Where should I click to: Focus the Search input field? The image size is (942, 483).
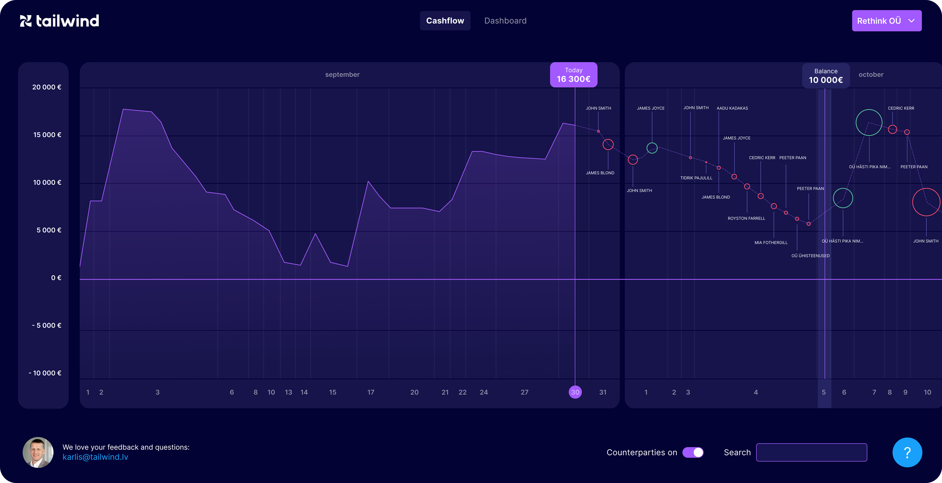pyautogui.click(x=811, y=452)
